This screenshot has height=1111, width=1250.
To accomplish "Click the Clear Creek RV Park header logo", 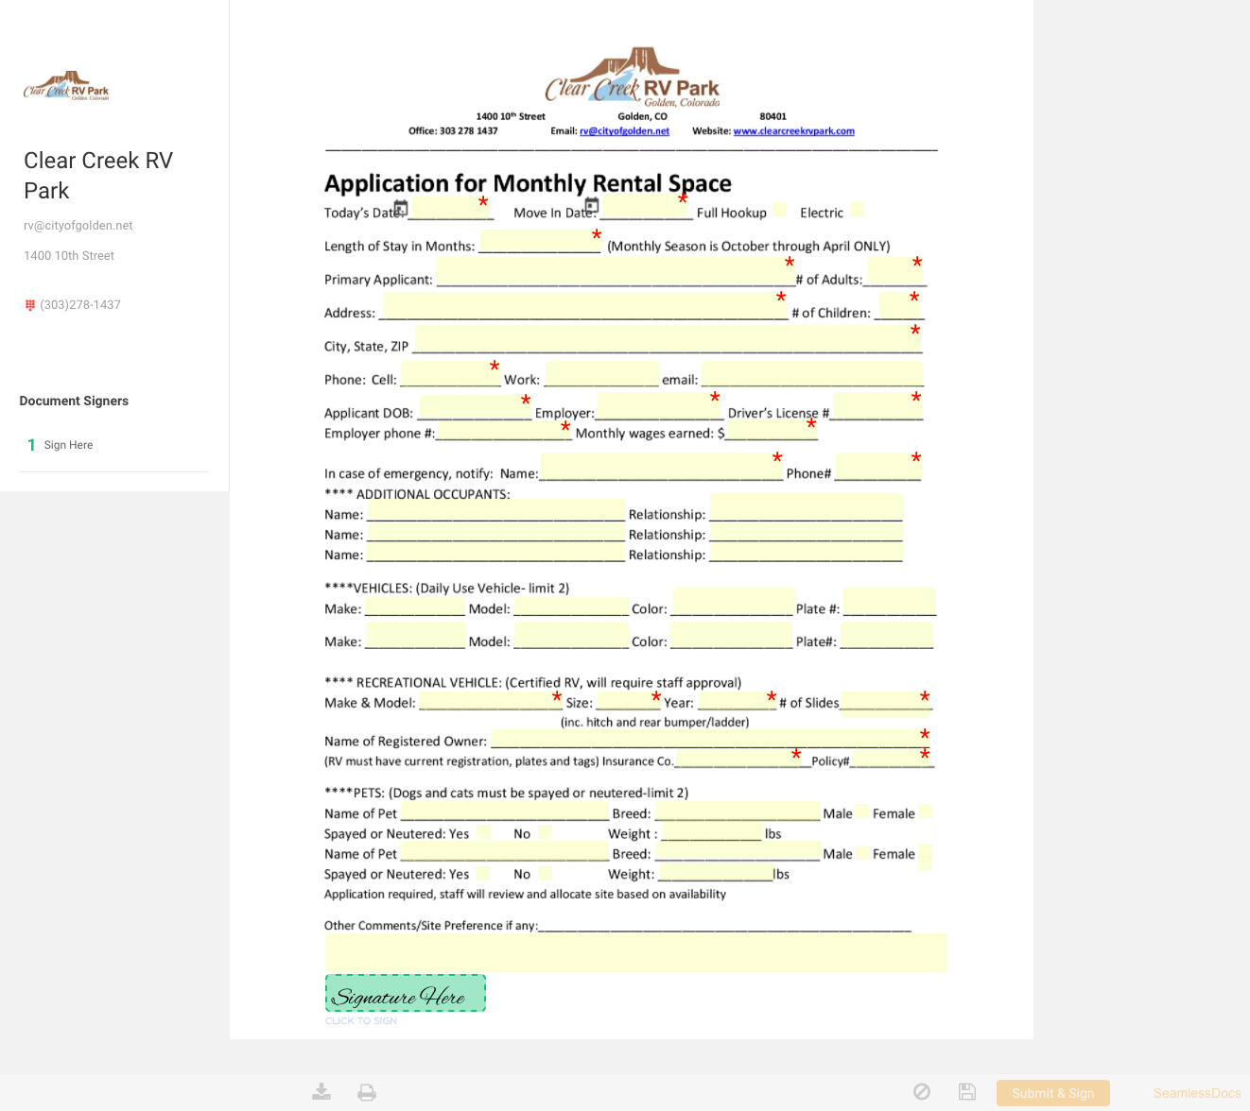I will pos(633,77).
